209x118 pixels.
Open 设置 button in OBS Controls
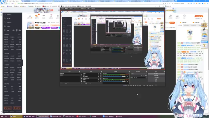coord(156,79)
